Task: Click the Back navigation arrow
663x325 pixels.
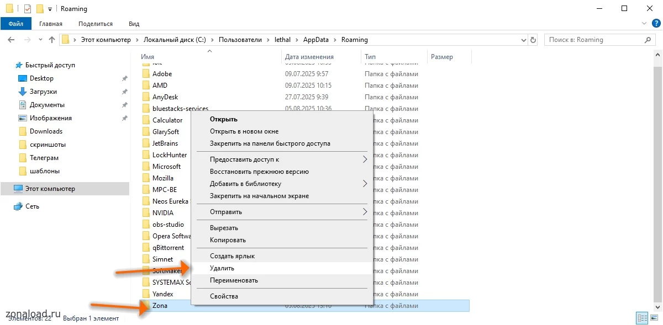Action: click(12, 40)
